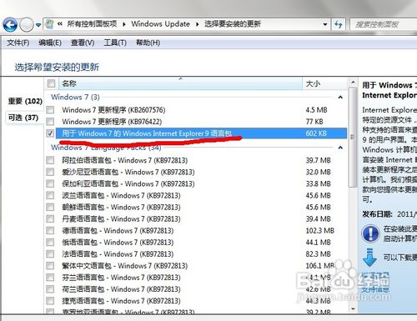Check the 俄语语言包 checkbox
The image size is (417, 321).
tap(50, 243)
